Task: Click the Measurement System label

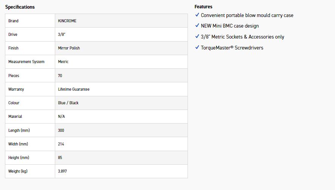Action: click(x=26, y=62)
